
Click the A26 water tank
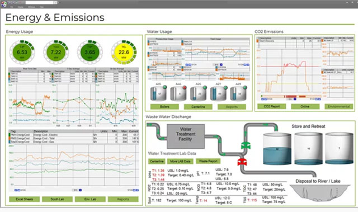[x=198, y=93]
